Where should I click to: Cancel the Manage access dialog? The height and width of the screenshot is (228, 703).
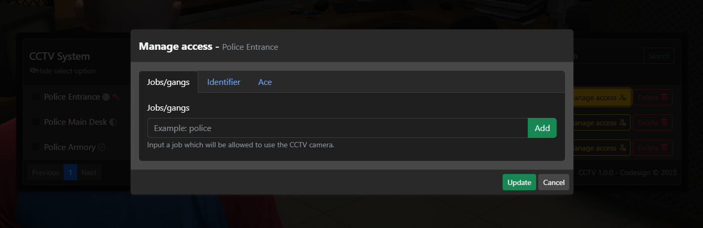pos(553,182)
